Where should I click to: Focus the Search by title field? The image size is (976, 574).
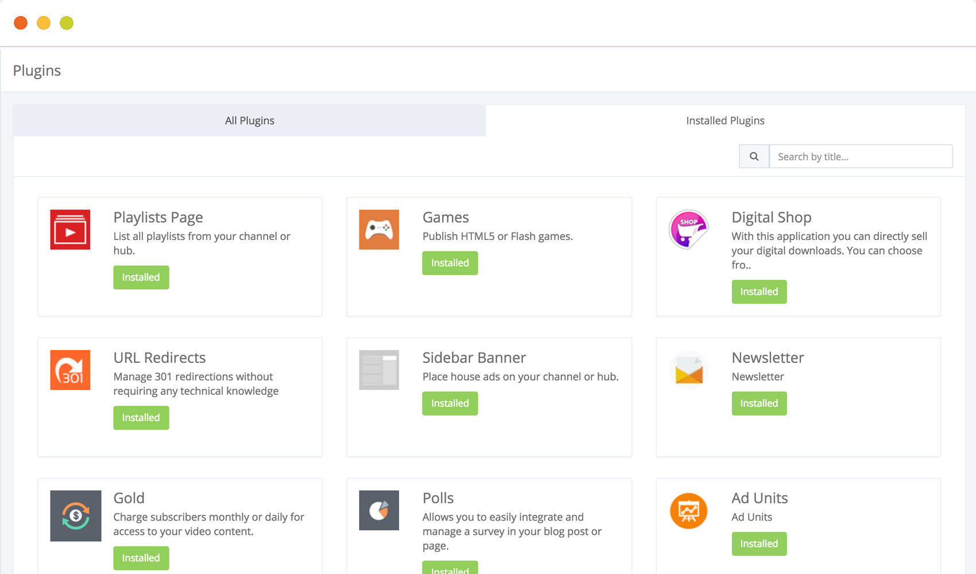tap(860, 157)
